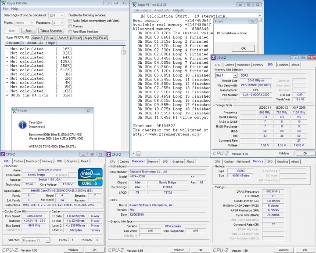Click Validate in CPU-Z Memory window
The width and height of the screenshot is (316, 253).
[284, 250]
